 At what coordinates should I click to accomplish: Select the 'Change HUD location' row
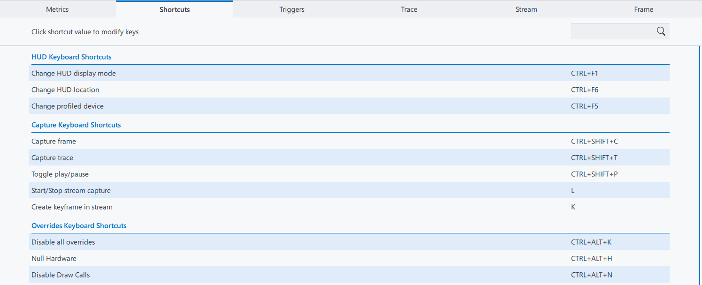point(349,90)
